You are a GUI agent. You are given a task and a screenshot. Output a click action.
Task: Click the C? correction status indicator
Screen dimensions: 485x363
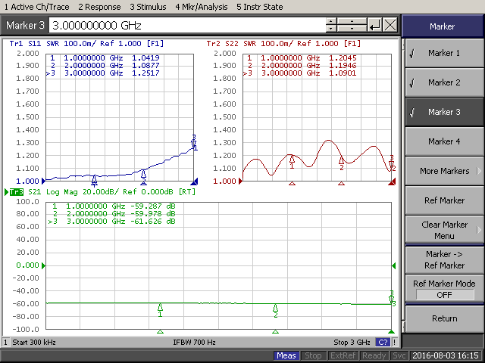[383, 343]
